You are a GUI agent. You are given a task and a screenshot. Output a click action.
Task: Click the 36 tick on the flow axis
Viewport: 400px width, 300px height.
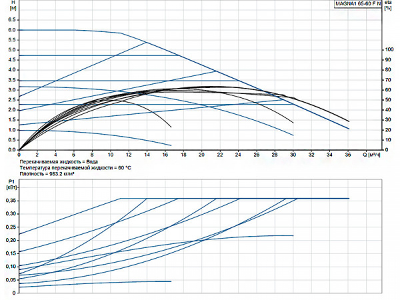click(348, 154)
